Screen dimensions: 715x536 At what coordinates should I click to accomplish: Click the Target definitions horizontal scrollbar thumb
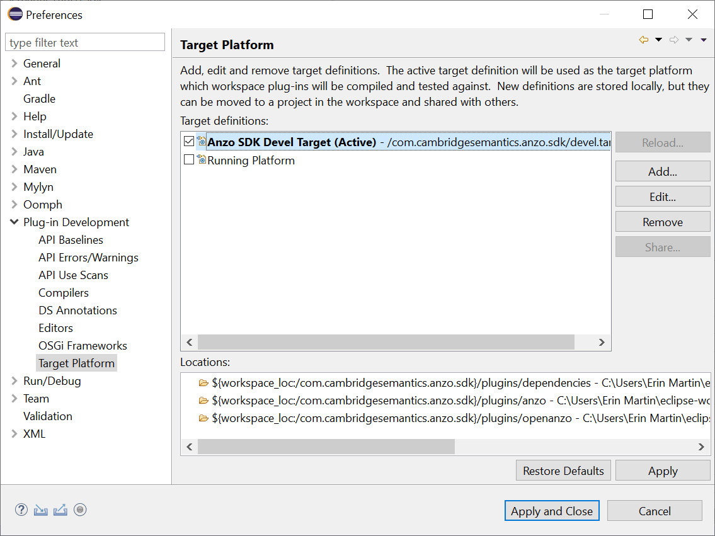tap(386, 342)
